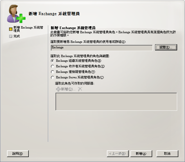This screenshot has height=162, width=185.
Task: Click the disabled 上一步(B) back button
Action: click(x=118, y=154)
